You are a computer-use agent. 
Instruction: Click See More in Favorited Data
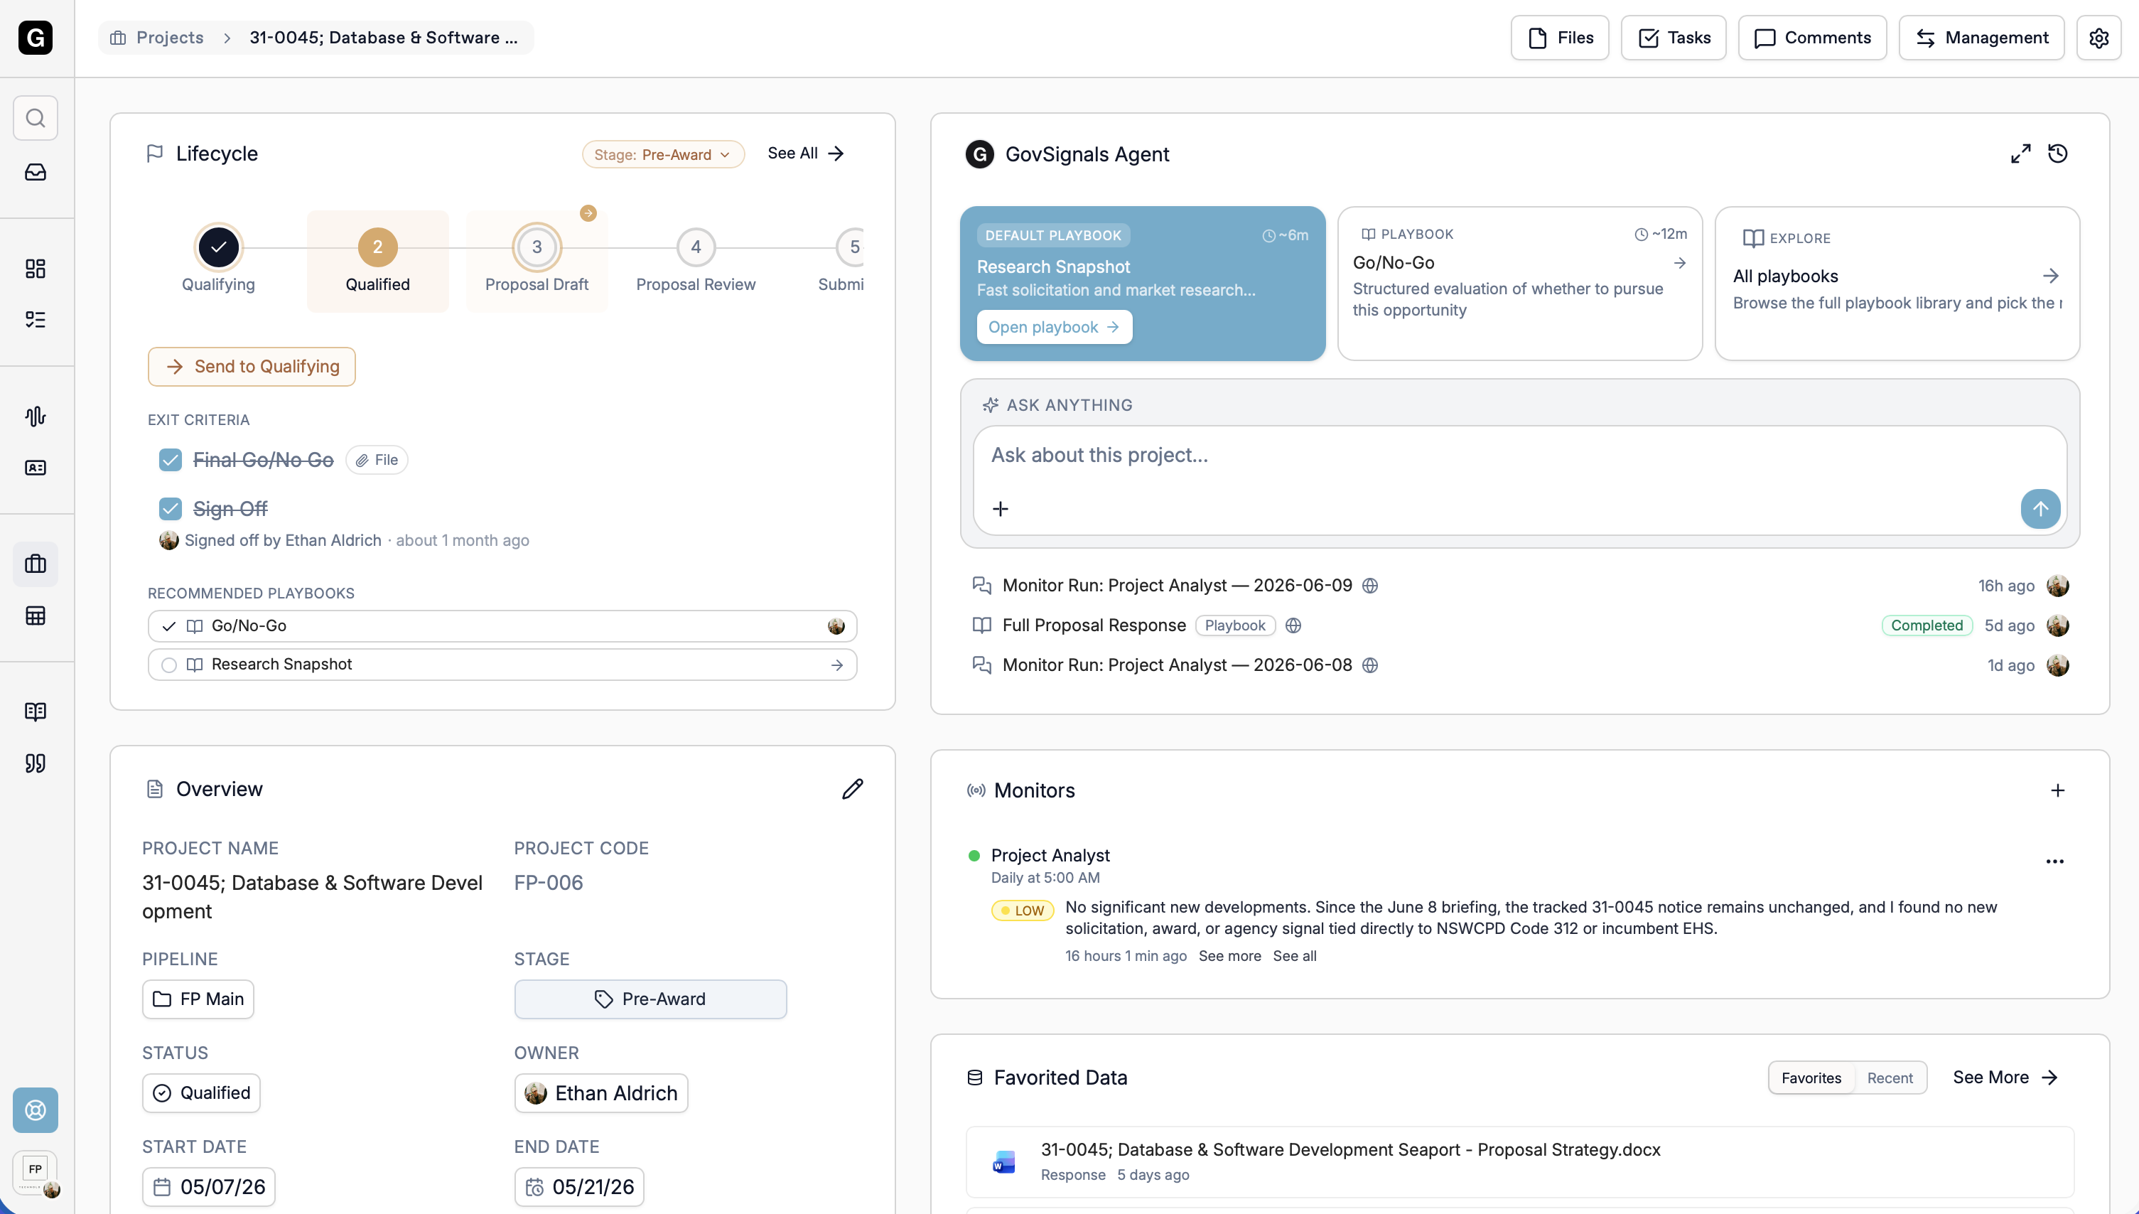(2005, 1078)
